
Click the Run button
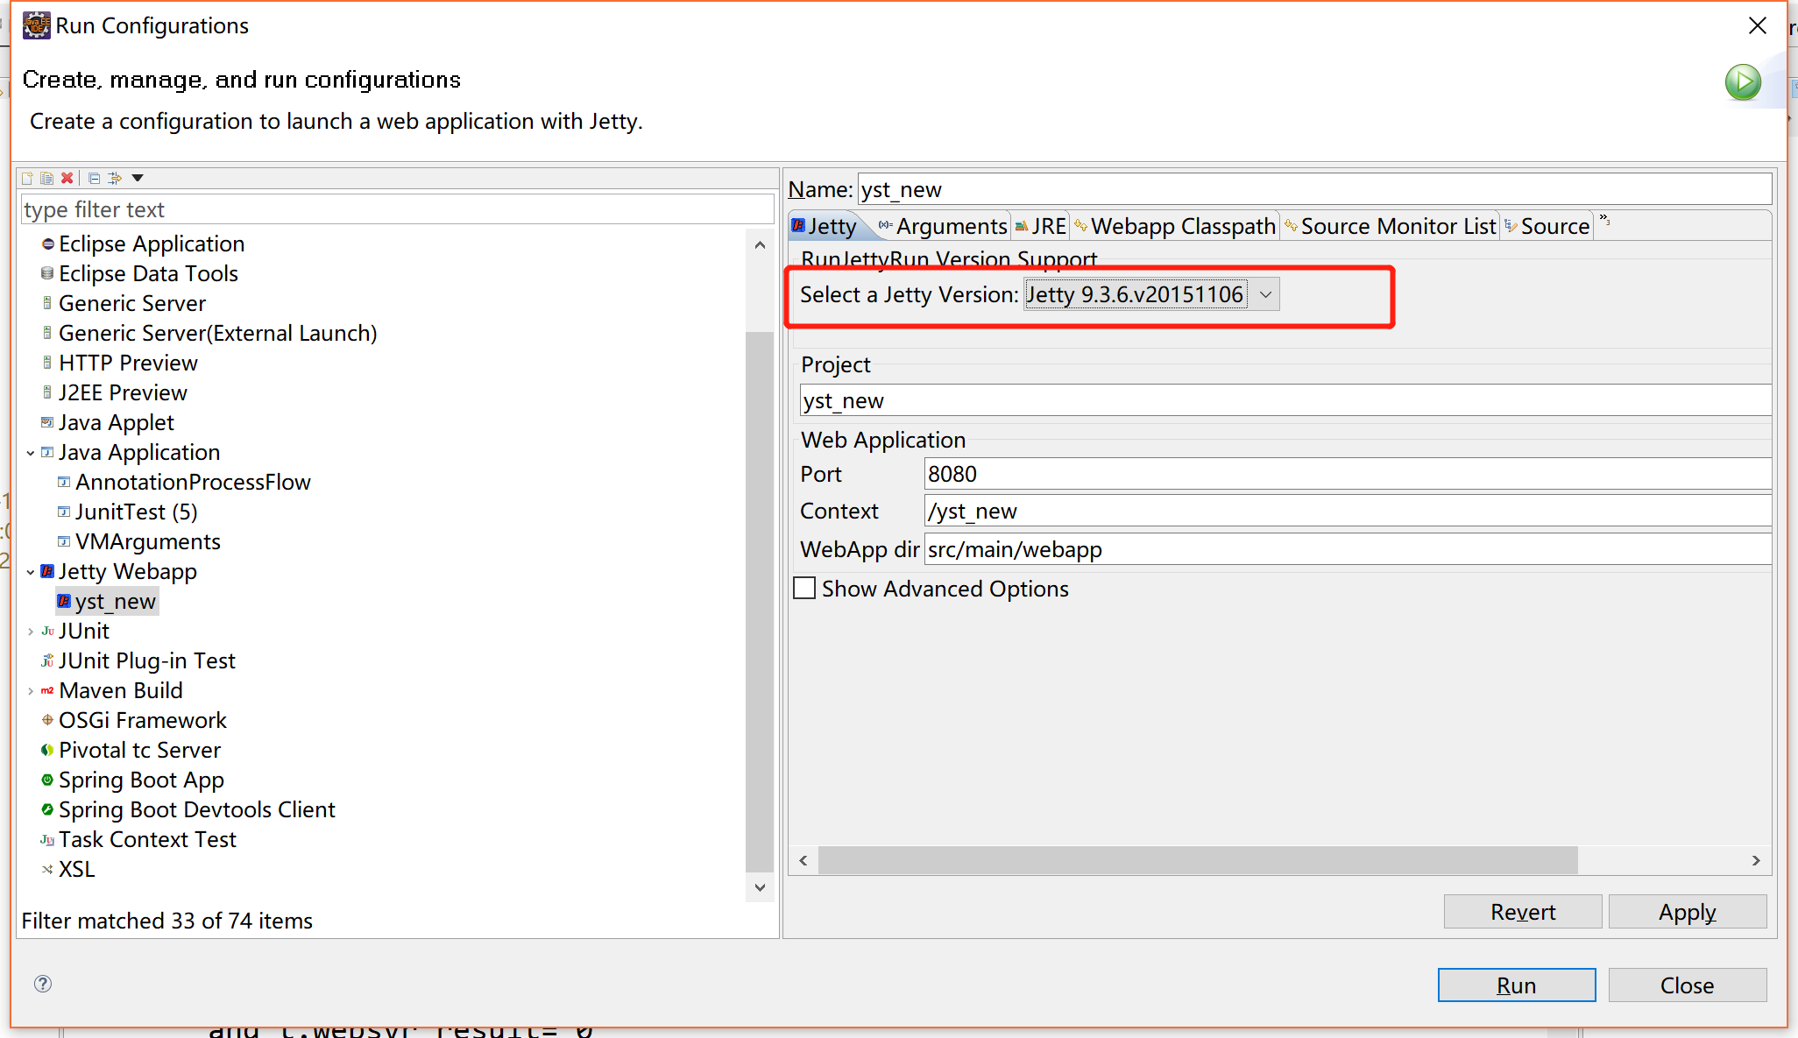1517,985
